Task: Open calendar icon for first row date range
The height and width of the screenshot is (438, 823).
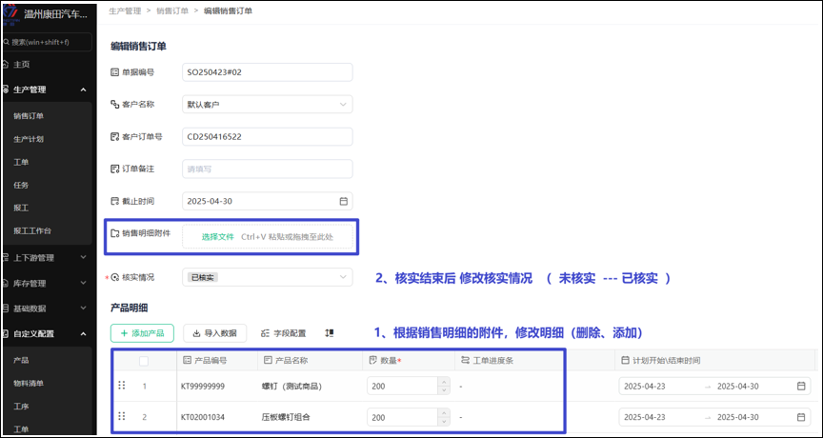Action: [803, 386]
